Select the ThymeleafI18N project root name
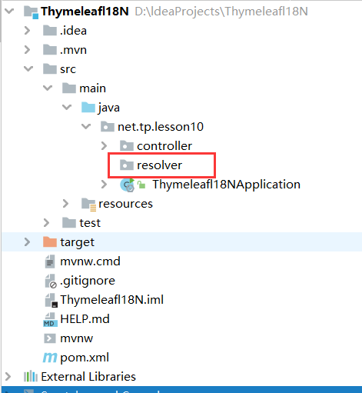This screenshot has height=393, width=362. (x=85, y=12)
